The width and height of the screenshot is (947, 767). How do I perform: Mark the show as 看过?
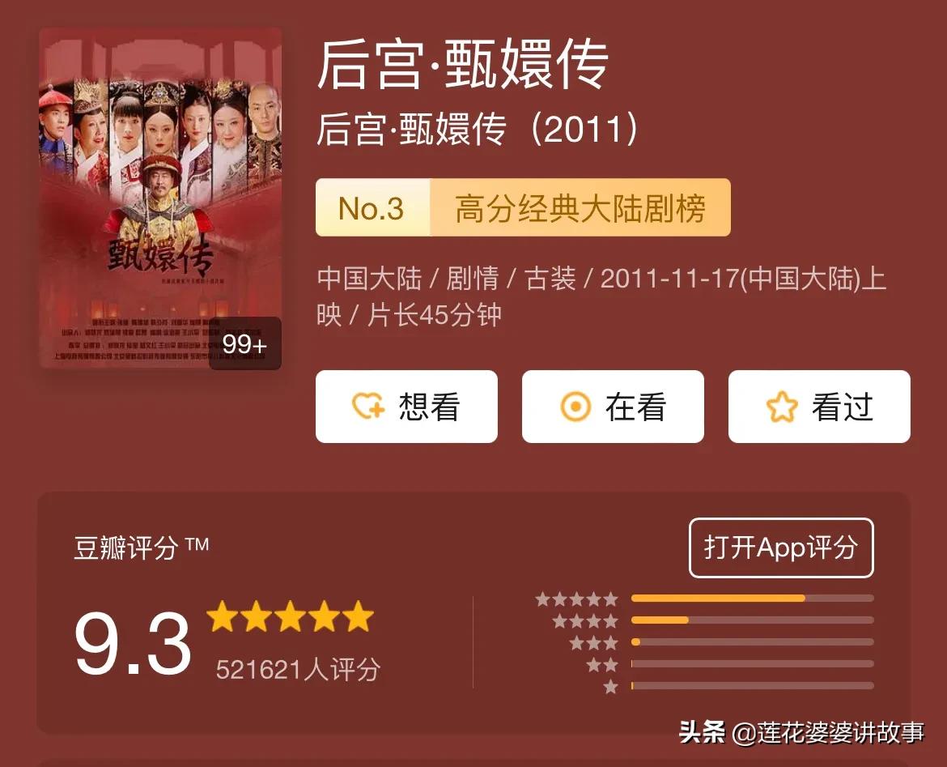(x=820, y=406)
